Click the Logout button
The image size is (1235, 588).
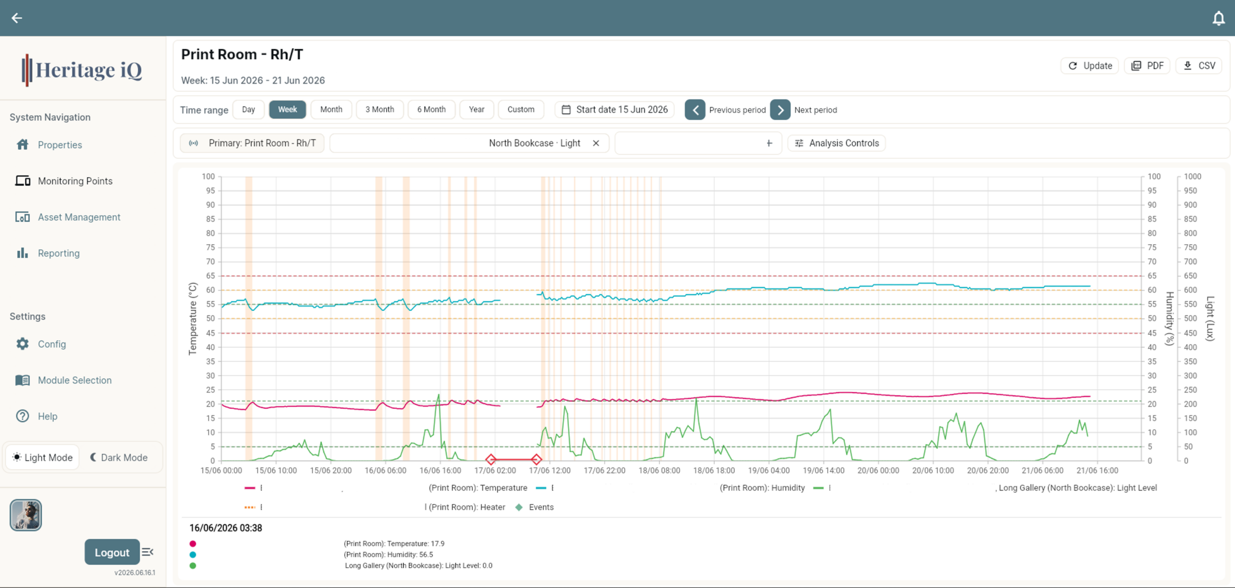click(112, 552)
